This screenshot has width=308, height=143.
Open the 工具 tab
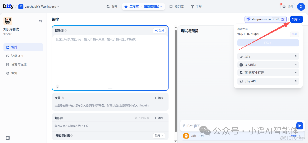pos(196,7)
